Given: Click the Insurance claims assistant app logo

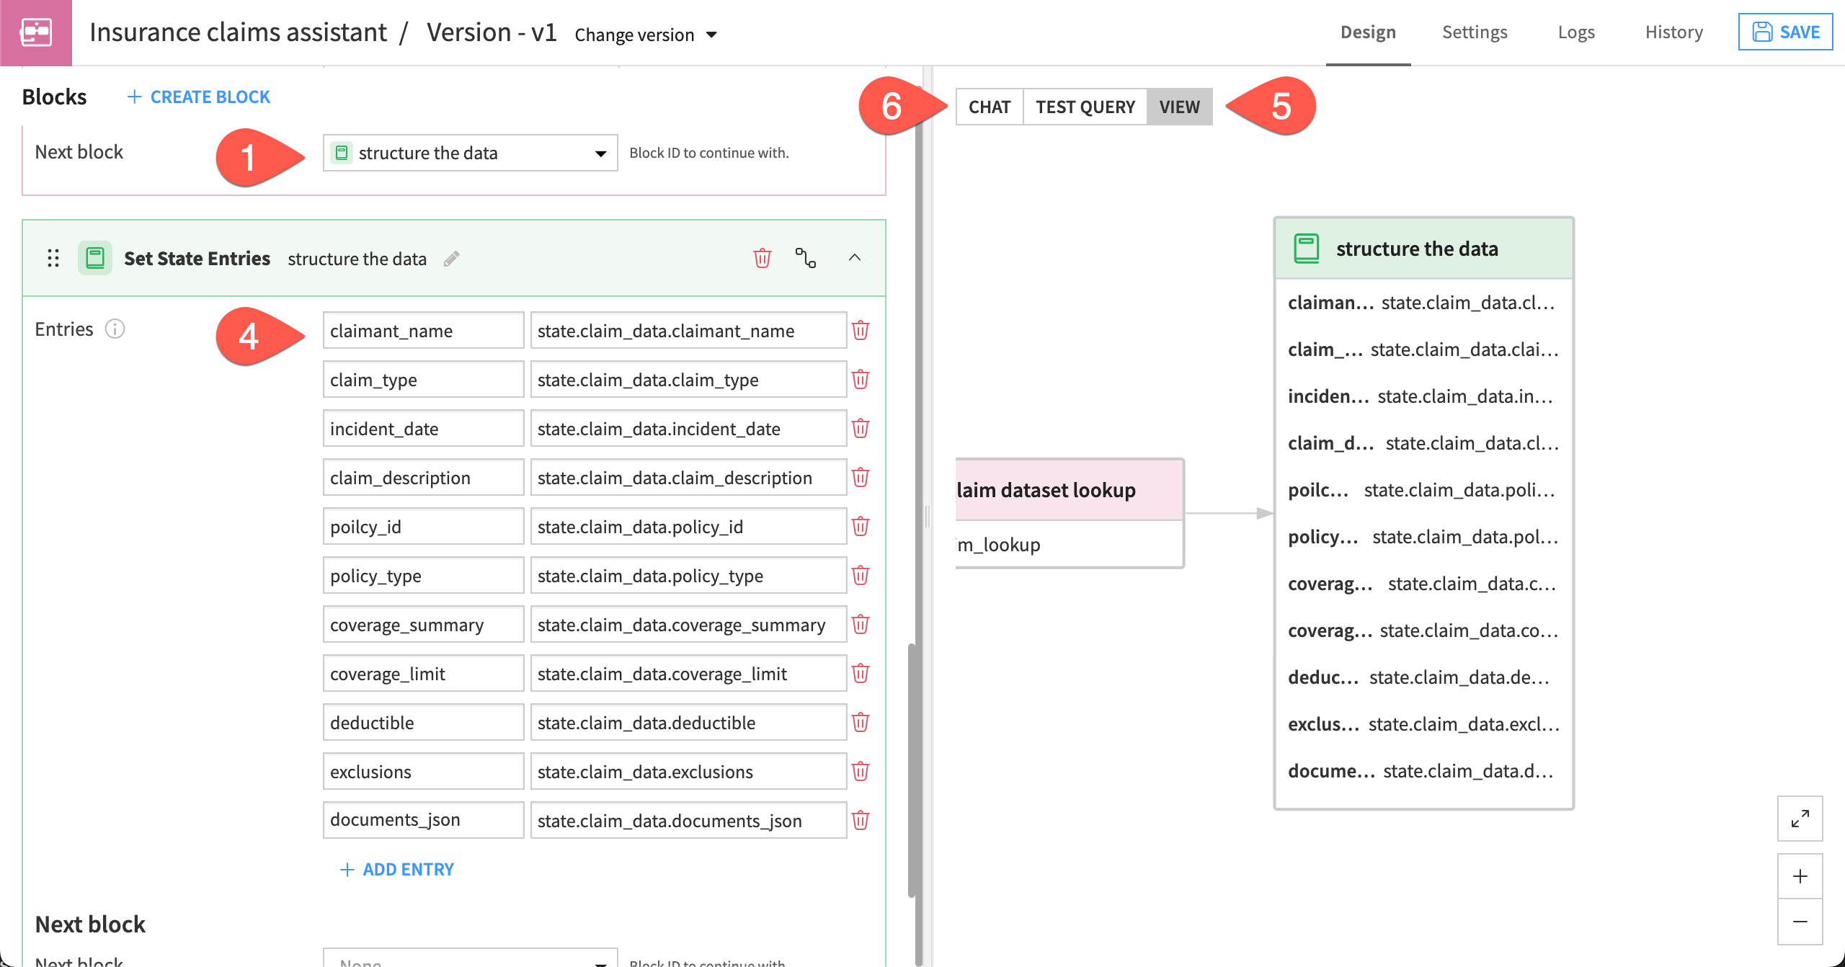Looking at the screenshot, I should tap(37, 32).
